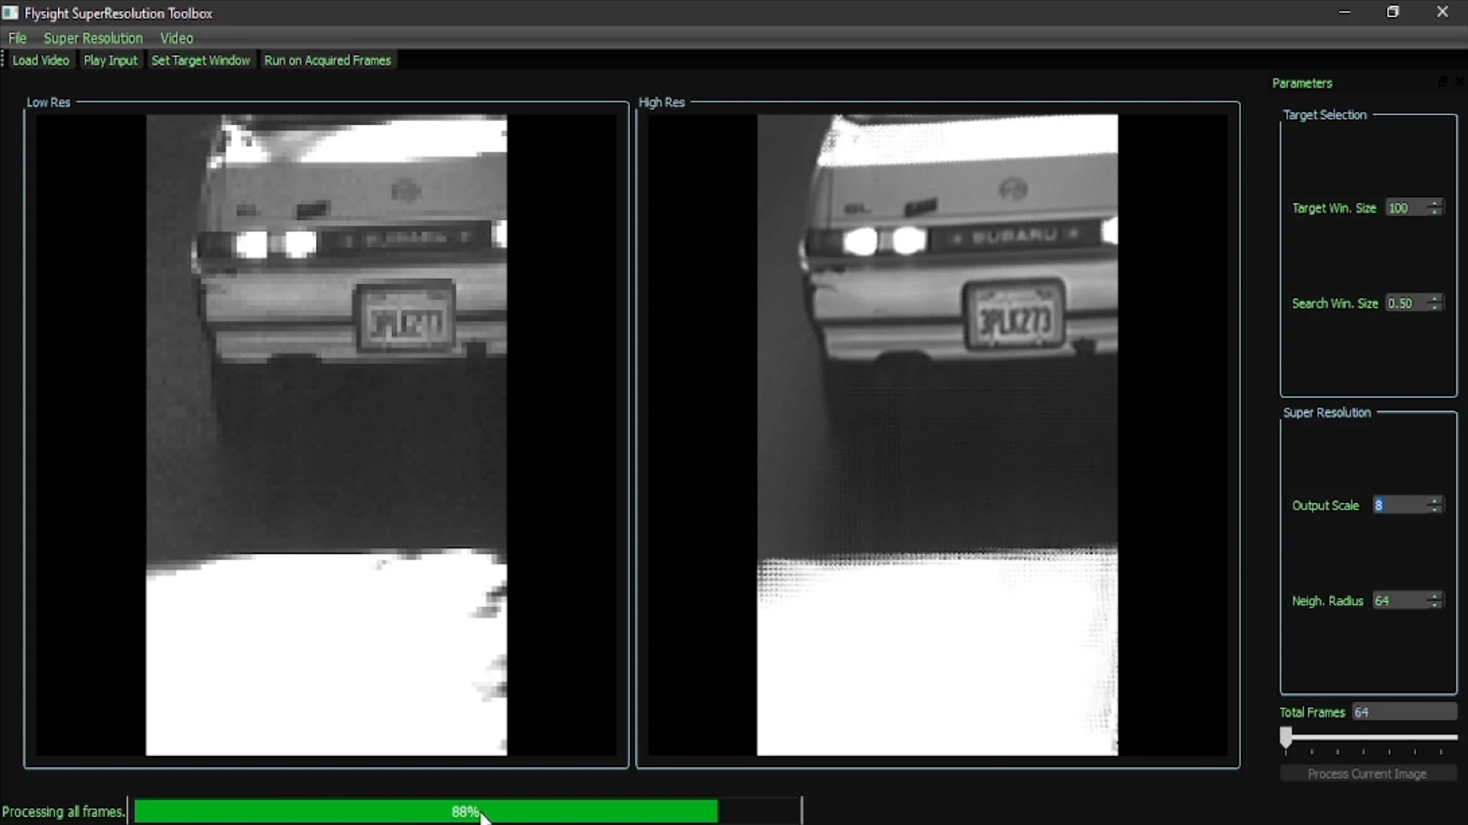Float the Parameters panel with undock icon
1468x825 pixels.
click(1442, 82)
